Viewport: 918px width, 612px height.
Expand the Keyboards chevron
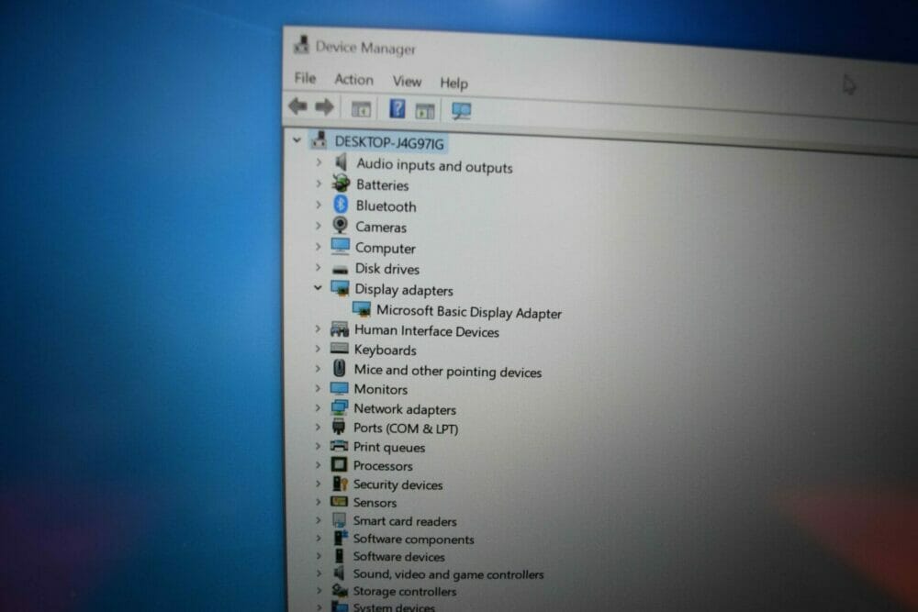click(318, 349)
